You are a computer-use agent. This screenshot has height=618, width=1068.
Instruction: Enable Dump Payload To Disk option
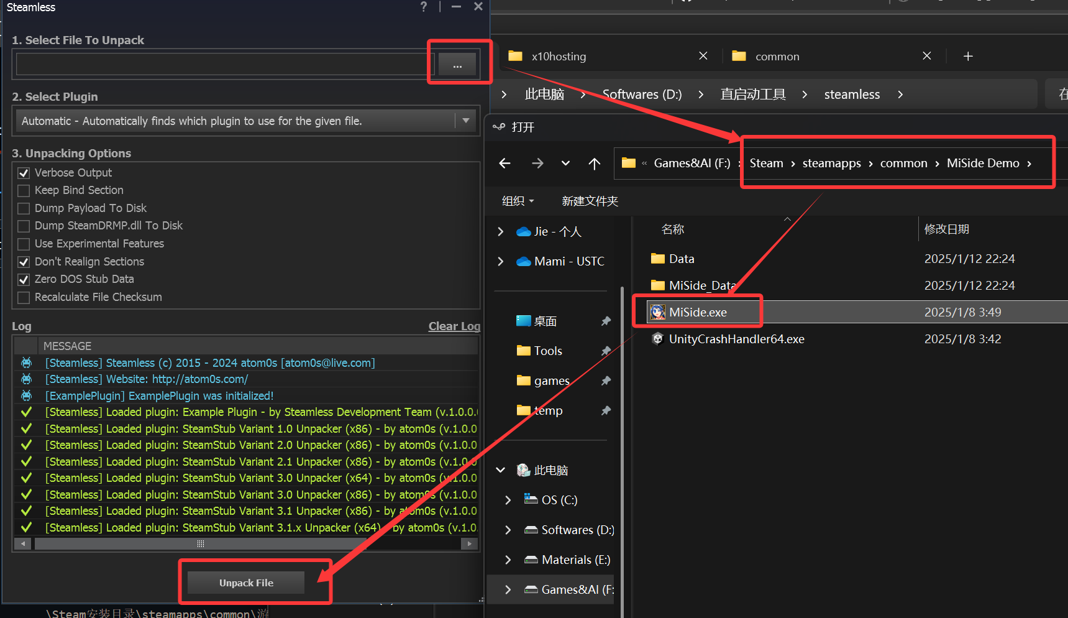(24, 208)
